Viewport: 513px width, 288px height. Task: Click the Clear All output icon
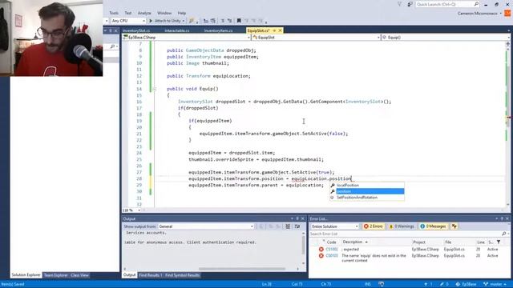(288, 226)
